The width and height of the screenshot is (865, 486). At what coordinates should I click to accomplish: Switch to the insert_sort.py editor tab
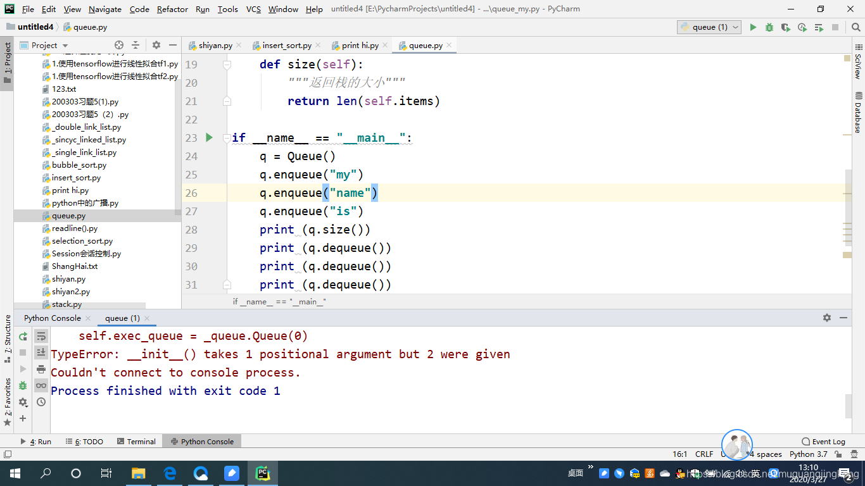287,45
